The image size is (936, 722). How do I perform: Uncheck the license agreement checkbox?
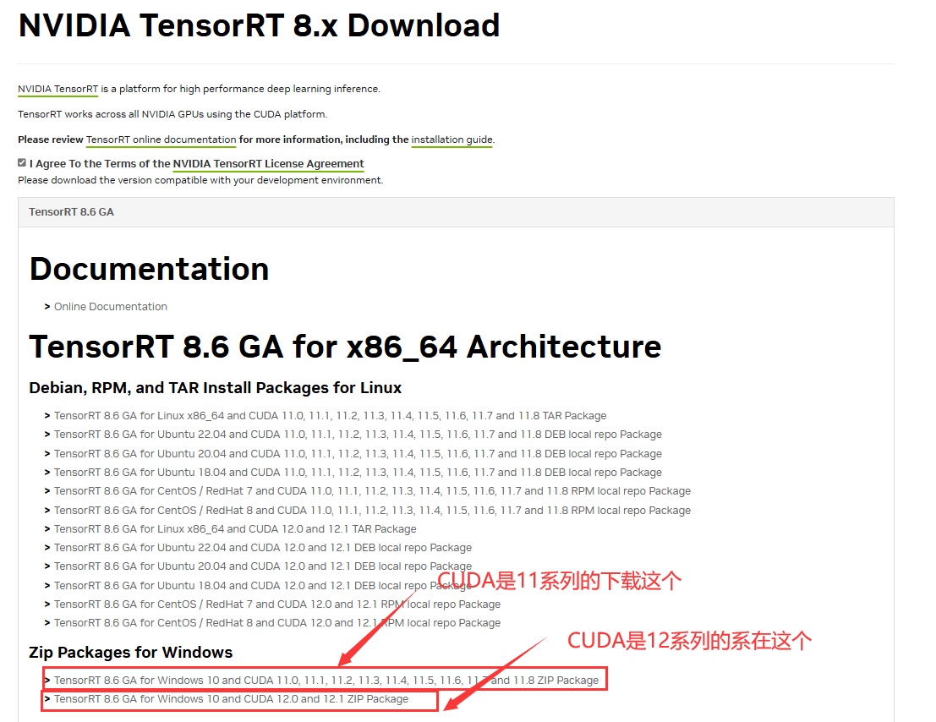(x=22, y=161)
